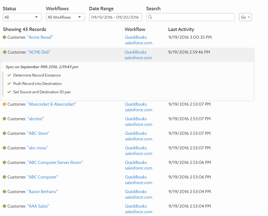This screenshot has width=268, height=216.
Task: Open the "Acme Bread" customer link
Action: pos(40,37)
